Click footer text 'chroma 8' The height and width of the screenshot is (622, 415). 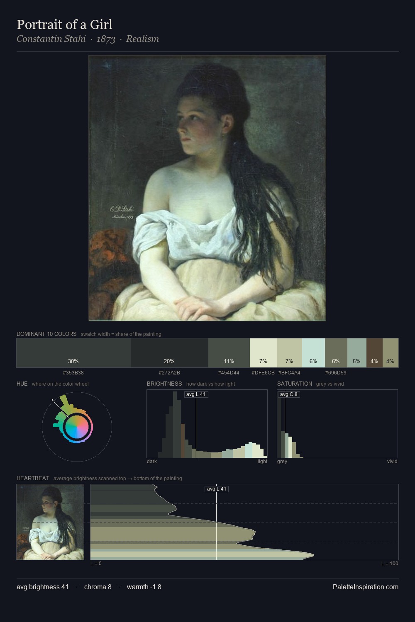[x=98, y=587]
